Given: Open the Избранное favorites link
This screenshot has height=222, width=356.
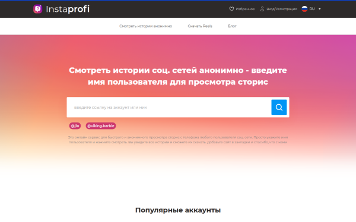Looking at the screenshot, I should click(245, 9).
